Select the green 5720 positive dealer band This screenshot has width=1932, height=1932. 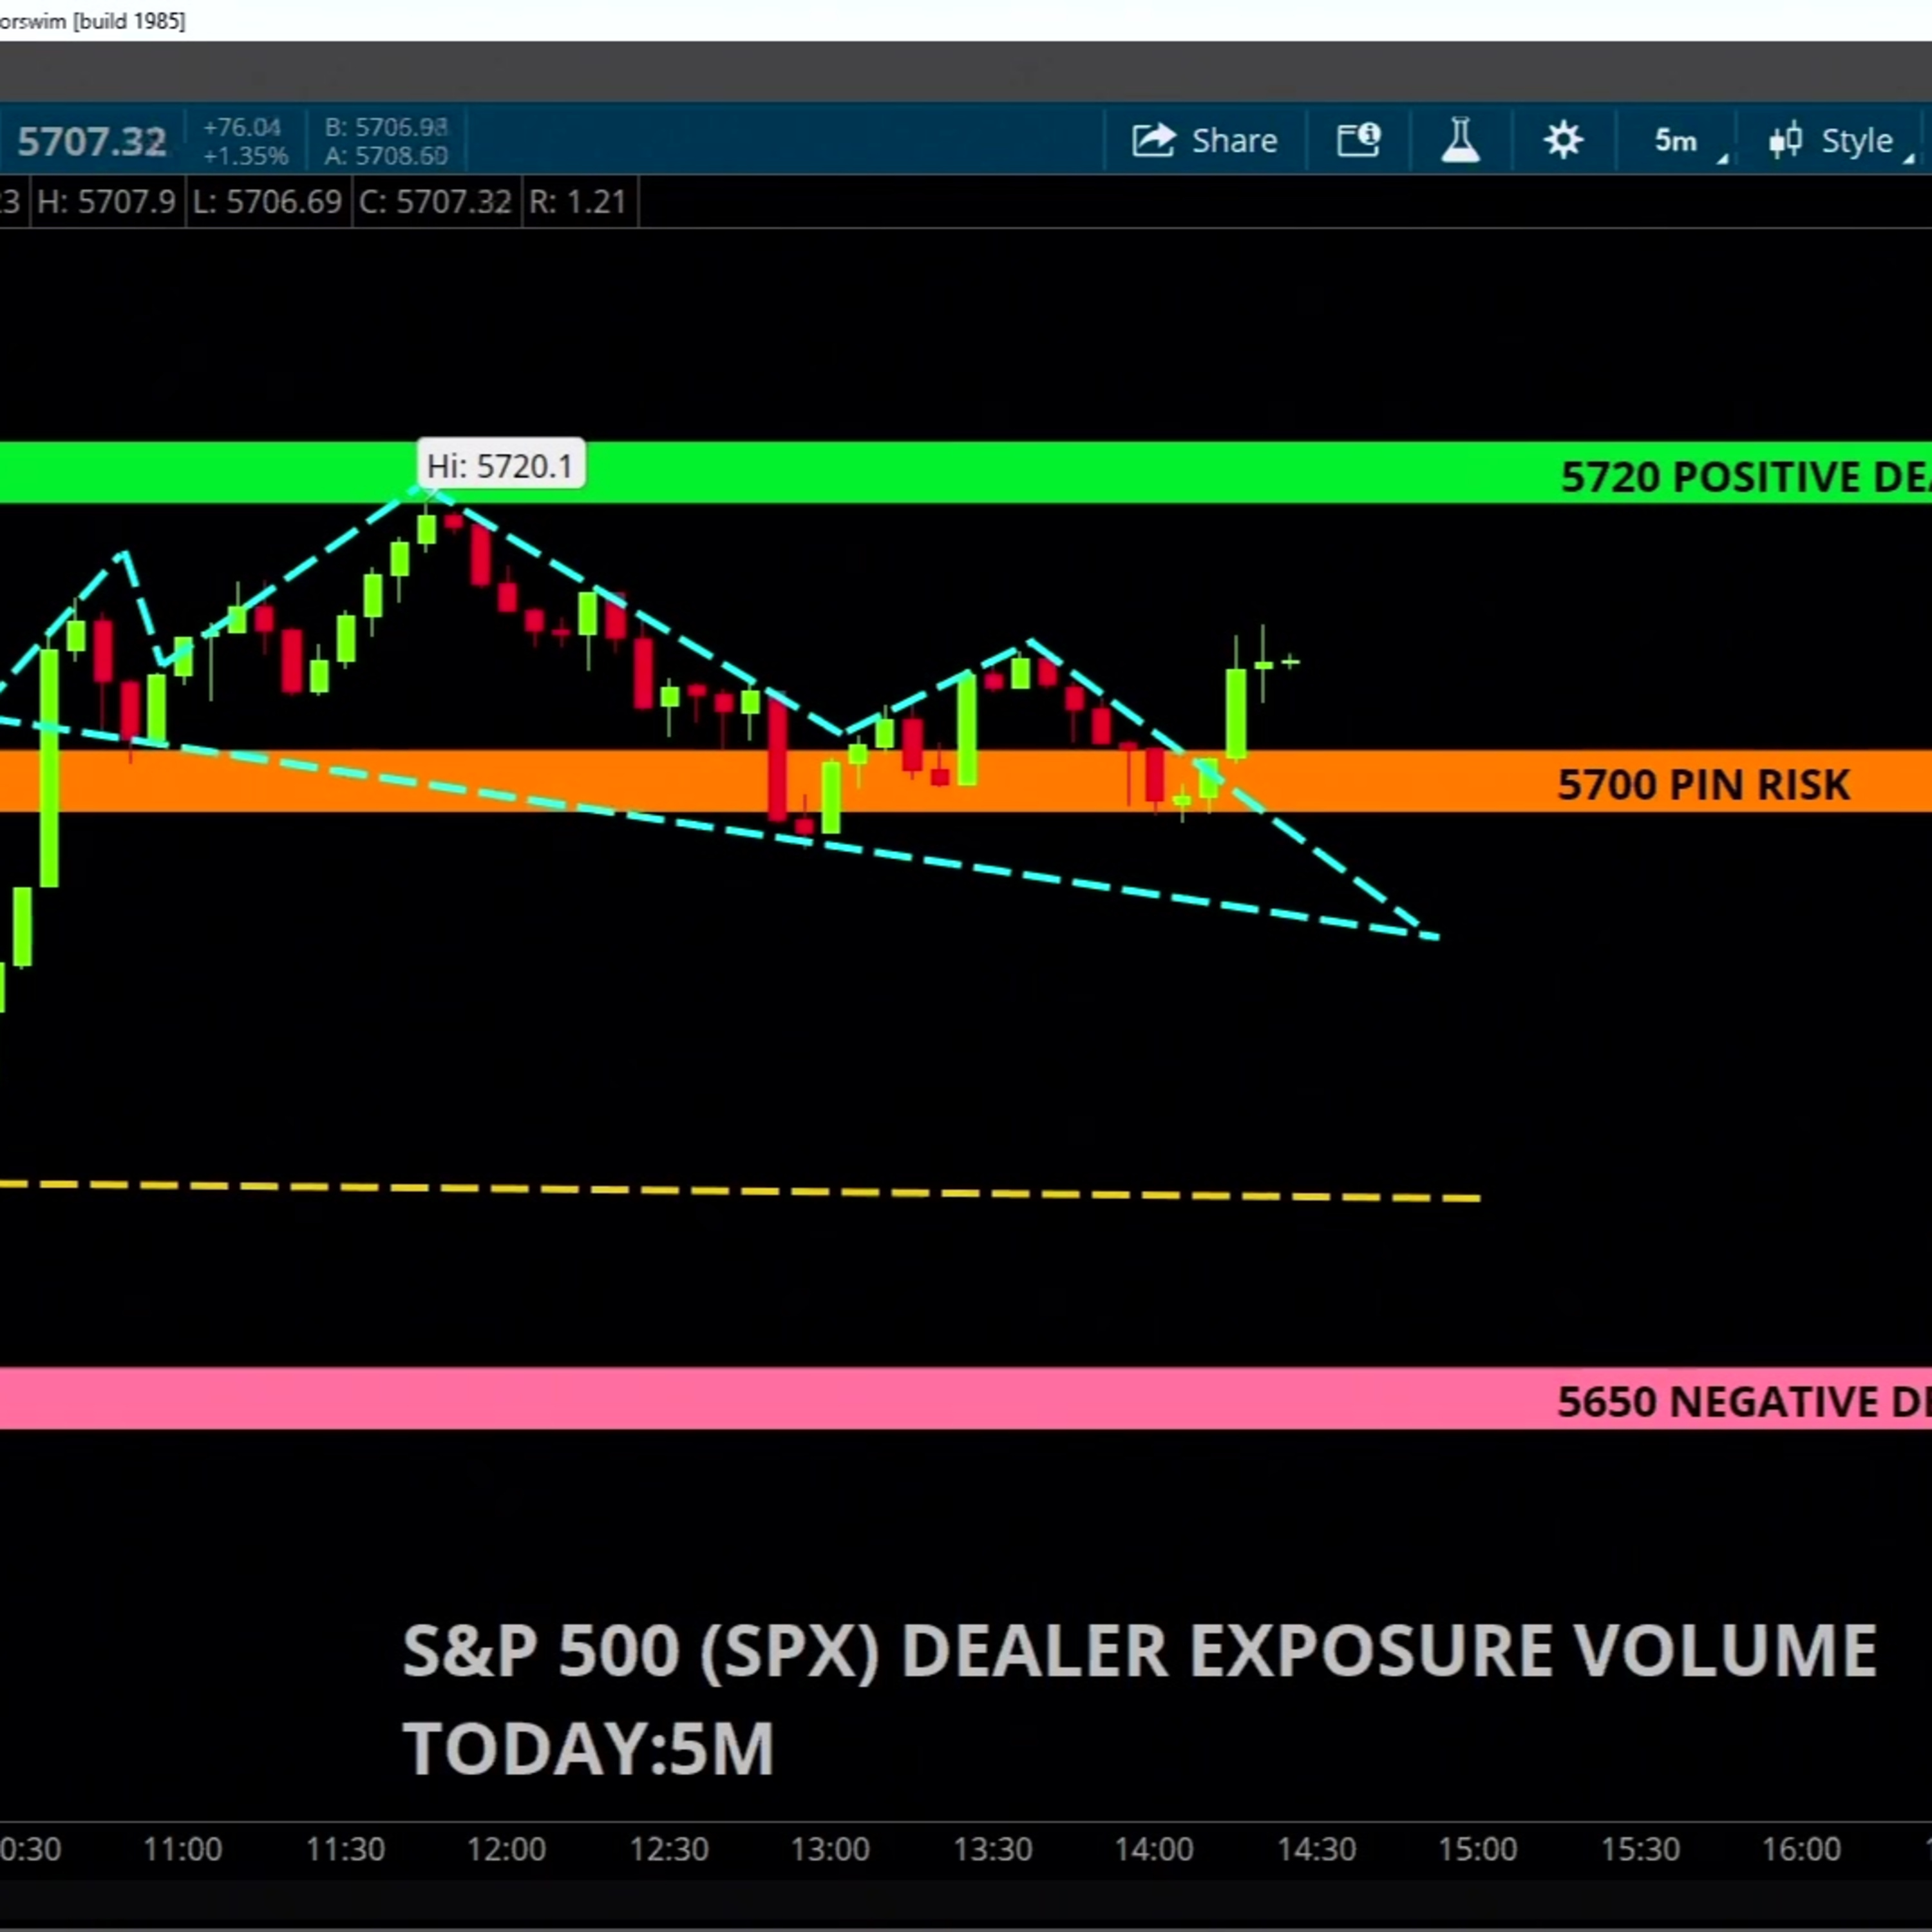(966, 473)
